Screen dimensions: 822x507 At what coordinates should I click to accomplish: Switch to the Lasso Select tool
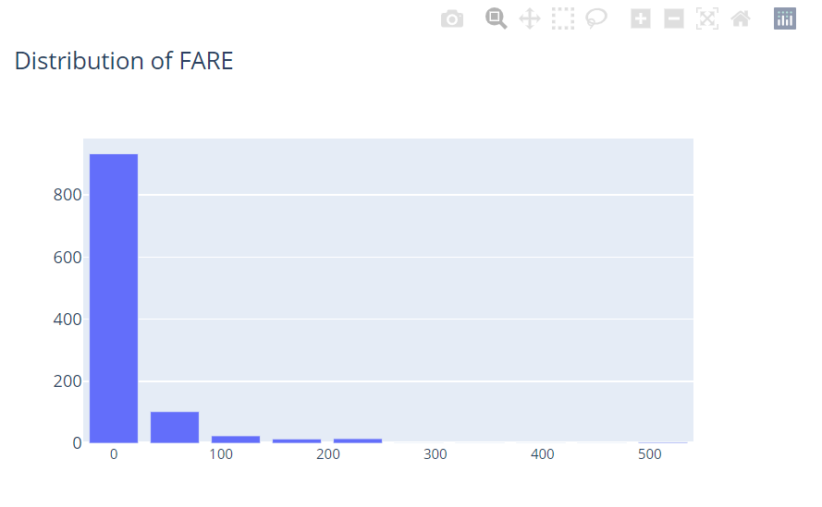(596, 18)
